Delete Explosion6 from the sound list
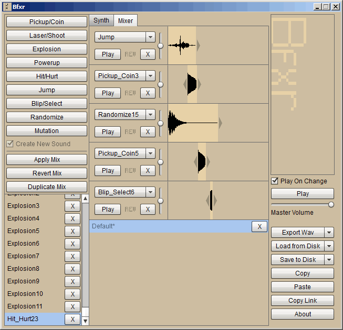Viewport: 343px width, 330px height. pos(72,244)
